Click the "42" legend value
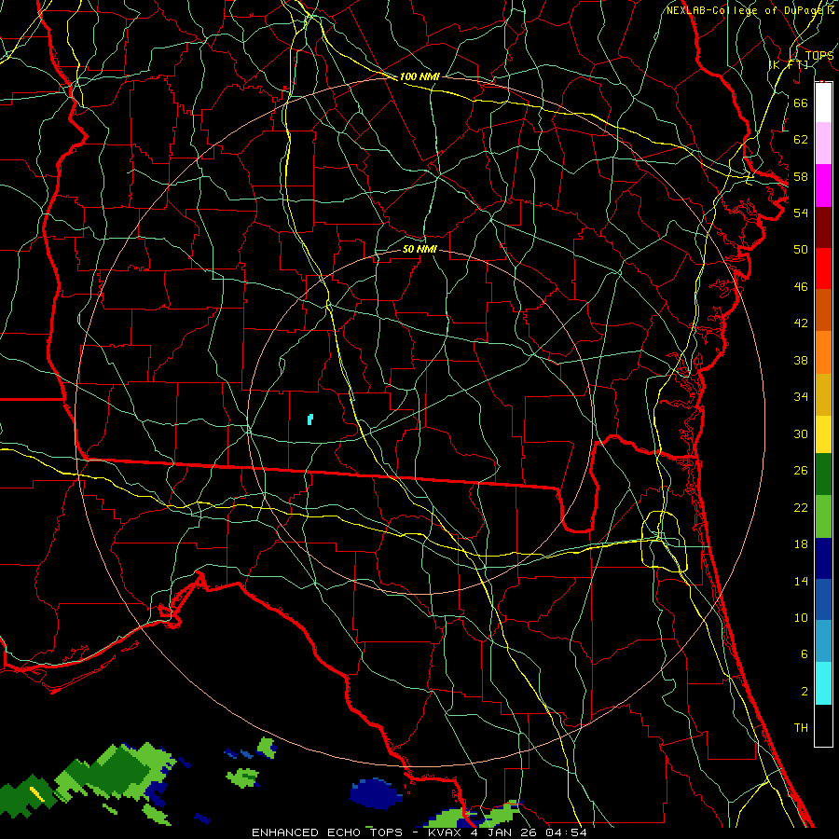Image resolution: width=839 pixels, height=839 pixels. coord(801,323)
